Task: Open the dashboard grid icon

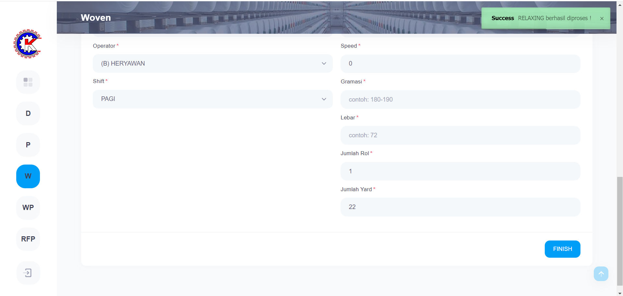Action: (28, 82)
